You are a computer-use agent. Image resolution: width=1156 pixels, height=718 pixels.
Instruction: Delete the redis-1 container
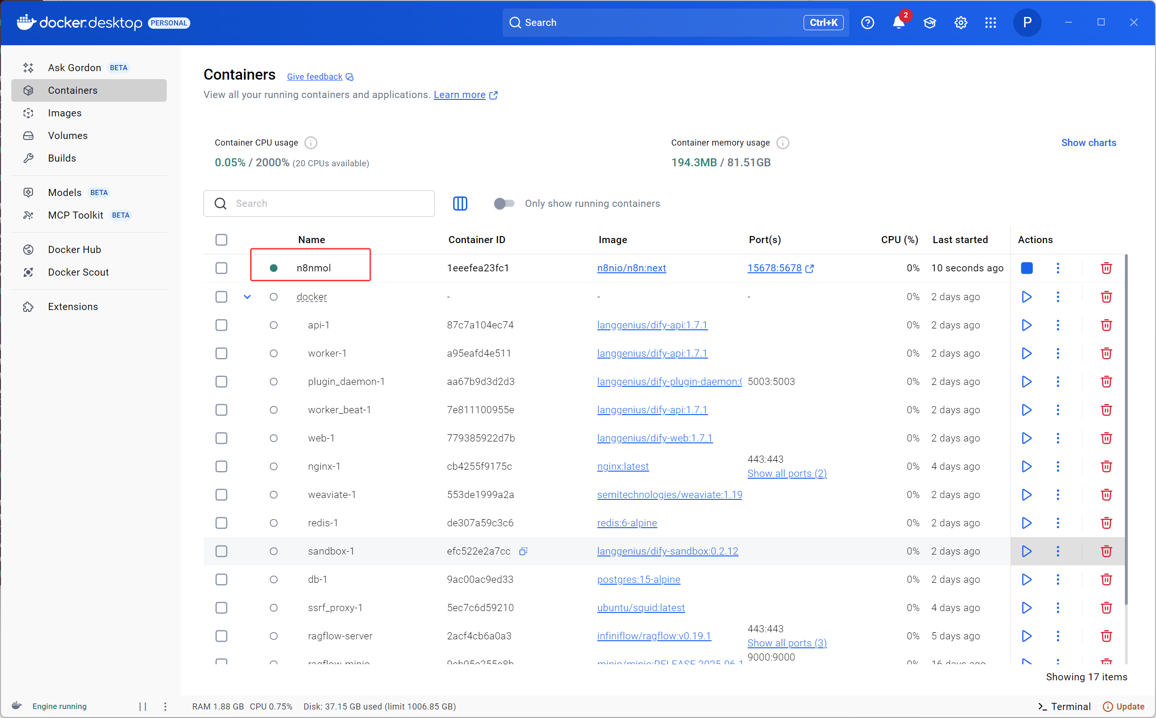pyautogui.click(x=1106, y=523)
